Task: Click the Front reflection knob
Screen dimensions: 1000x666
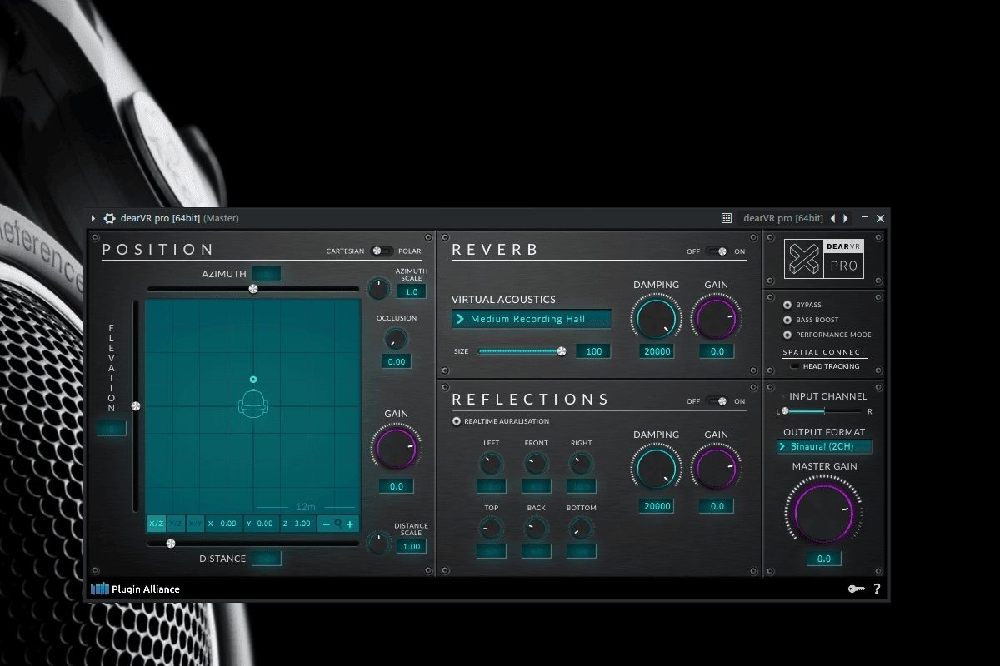Action: click(x=537, y=464)
